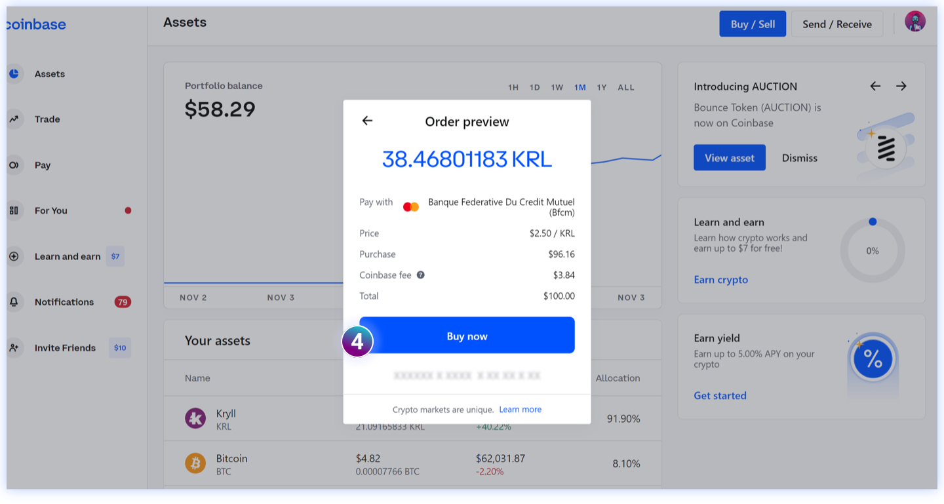Open Learn and earn menu item
Image resolution: width=944 pixels, height=504 pixels.
[68, 256]
